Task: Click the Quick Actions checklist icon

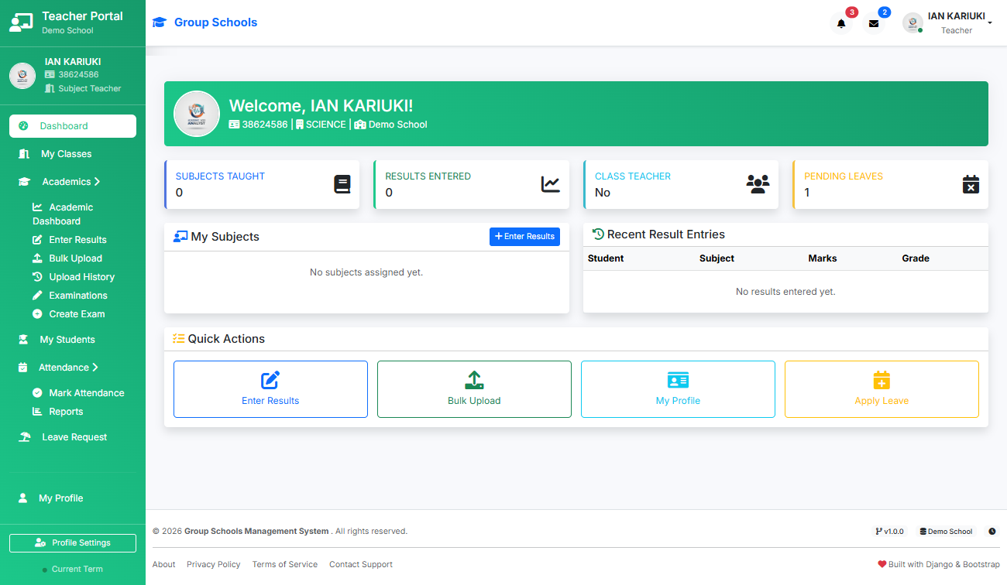Action: click(179, 339)
